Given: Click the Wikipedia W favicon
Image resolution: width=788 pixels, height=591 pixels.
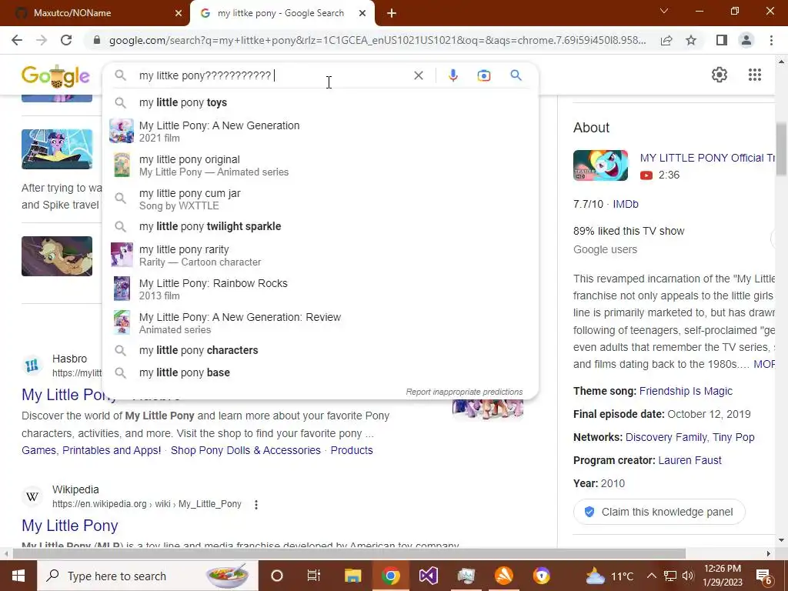Looking at the screenshot, I should (32, 496).
